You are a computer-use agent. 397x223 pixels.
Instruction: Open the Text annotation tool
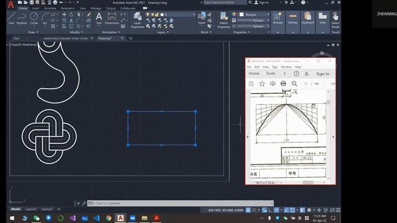tap(99, 18)
